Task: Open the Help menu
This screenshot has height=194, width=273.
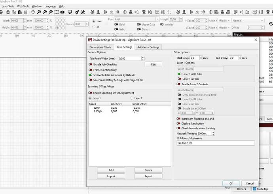Action: point(61,6)
